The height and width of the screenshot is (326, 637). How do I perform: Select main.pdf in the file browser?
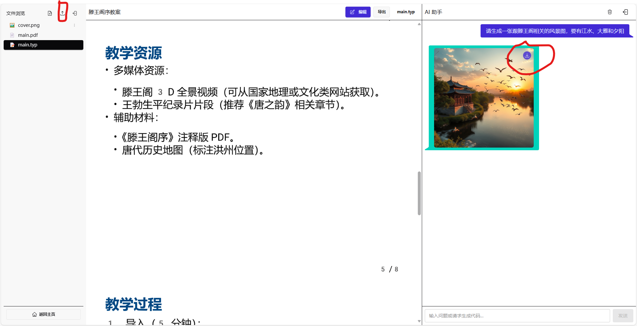click(27, 35)
